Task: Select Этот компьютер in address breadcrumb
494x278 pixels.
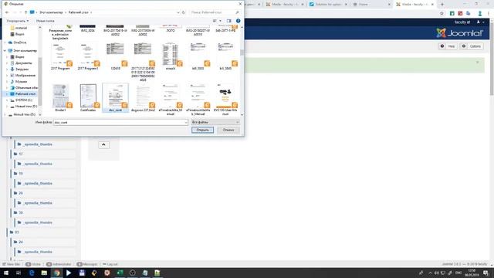Action: coord(51,12)
